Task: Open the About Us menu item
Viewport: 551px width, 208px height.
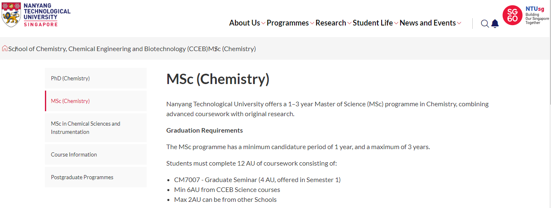Action: 244,23
